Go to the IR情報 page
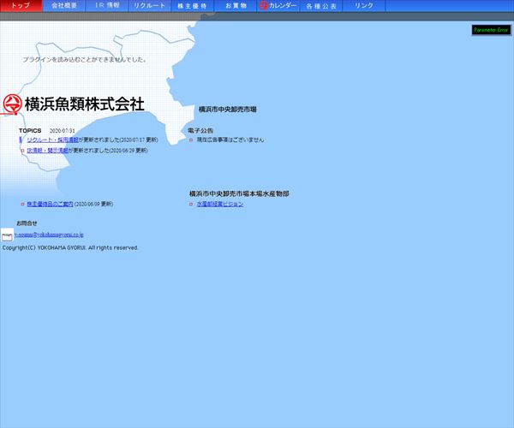This screenshot has height=428, width=514. click(107, 6)
